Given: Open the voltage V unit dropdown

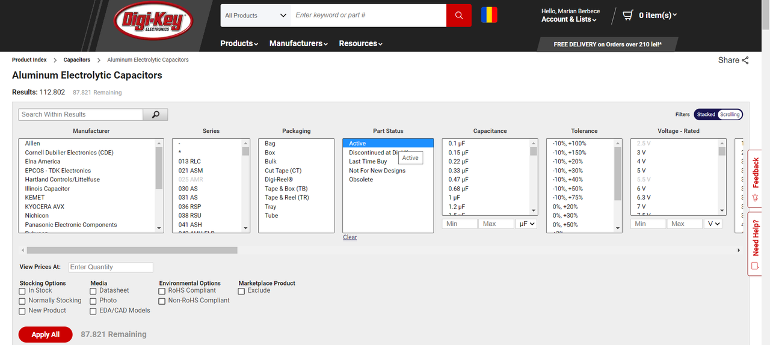Looking at the screenshot, I should [713, 224].
